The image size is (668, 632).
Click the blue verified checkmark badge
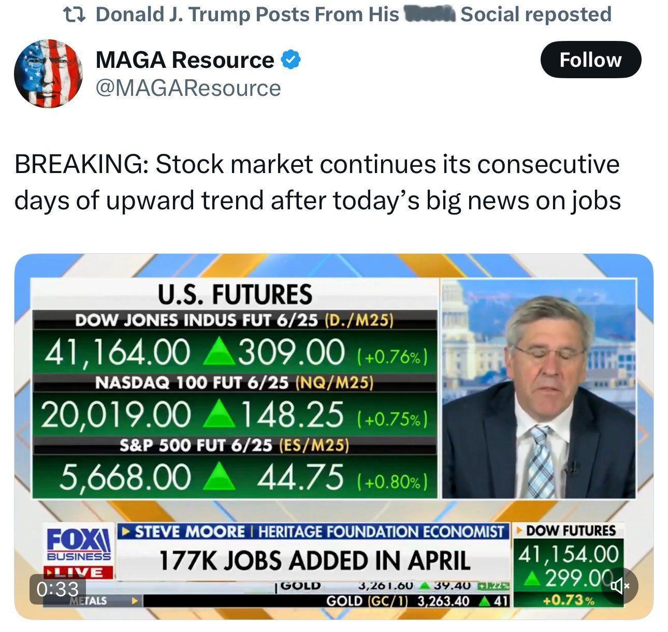[x=291, y=60]
